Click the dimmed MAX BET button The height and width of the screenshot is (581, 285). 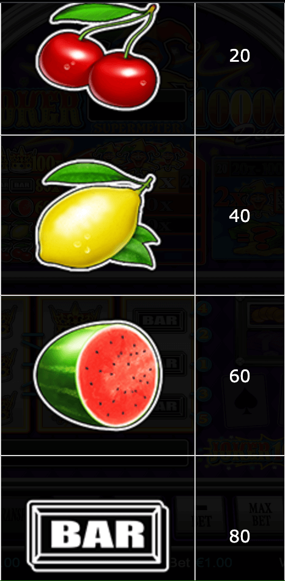pyautogui.click(x=261, y=514)
